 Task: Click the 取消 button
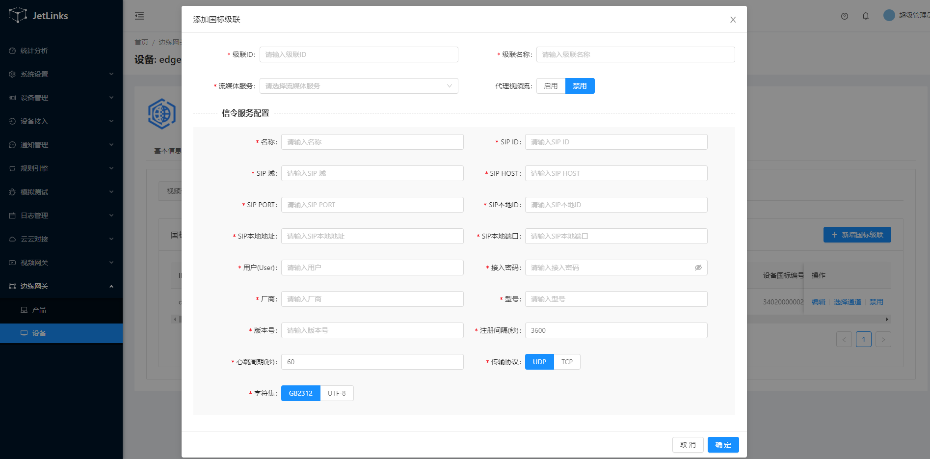tap(688, 445)
